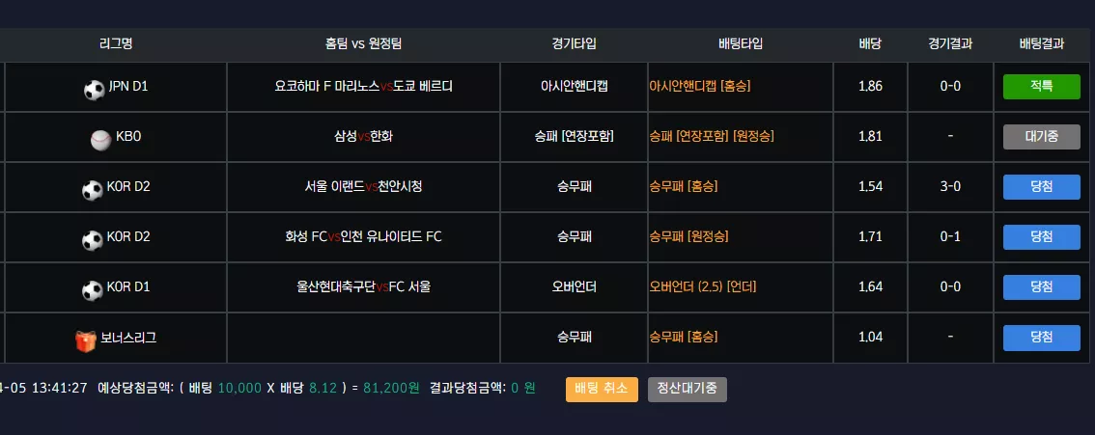Click the green 적특 result button
Viewport: 1095px width, 435px height.
pyautogui.click(x=1041, y=87)
